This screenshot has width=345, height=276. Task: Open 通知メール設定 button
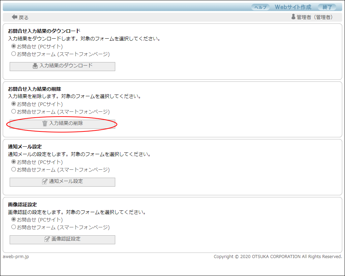62,182
